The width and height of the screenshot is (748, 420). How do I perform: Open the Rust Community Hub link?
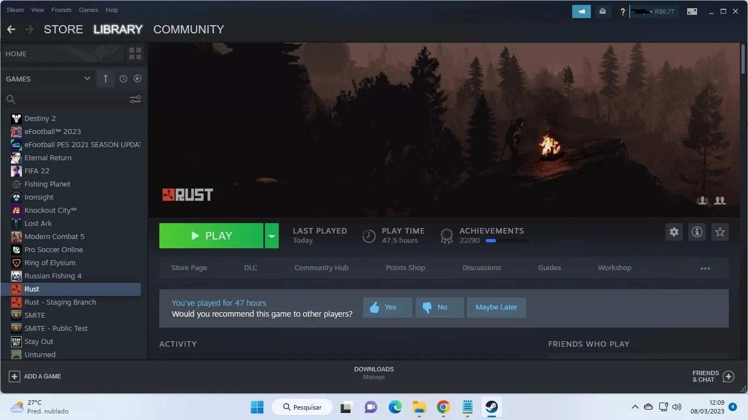(x=321, y=268)
